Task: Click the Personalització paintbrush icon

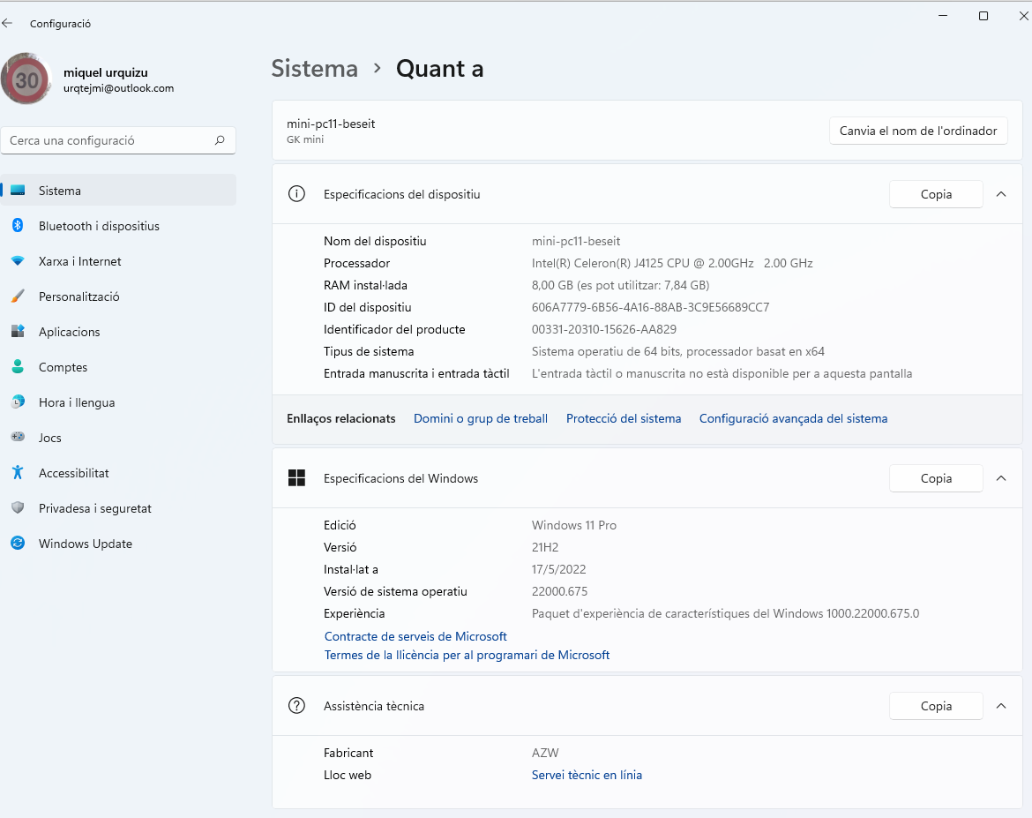Action: [x=18, y=296]
